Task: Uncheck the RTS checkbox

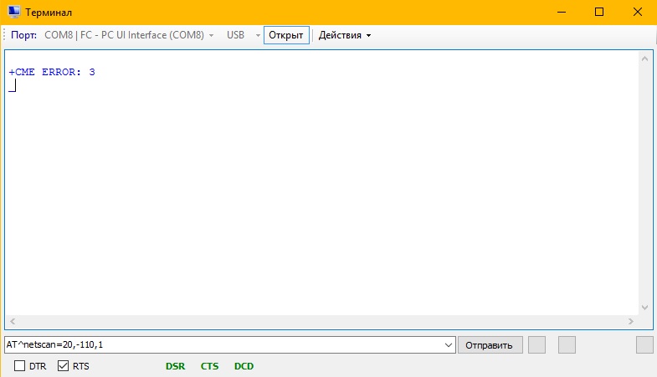Action: tap(63, 365)
